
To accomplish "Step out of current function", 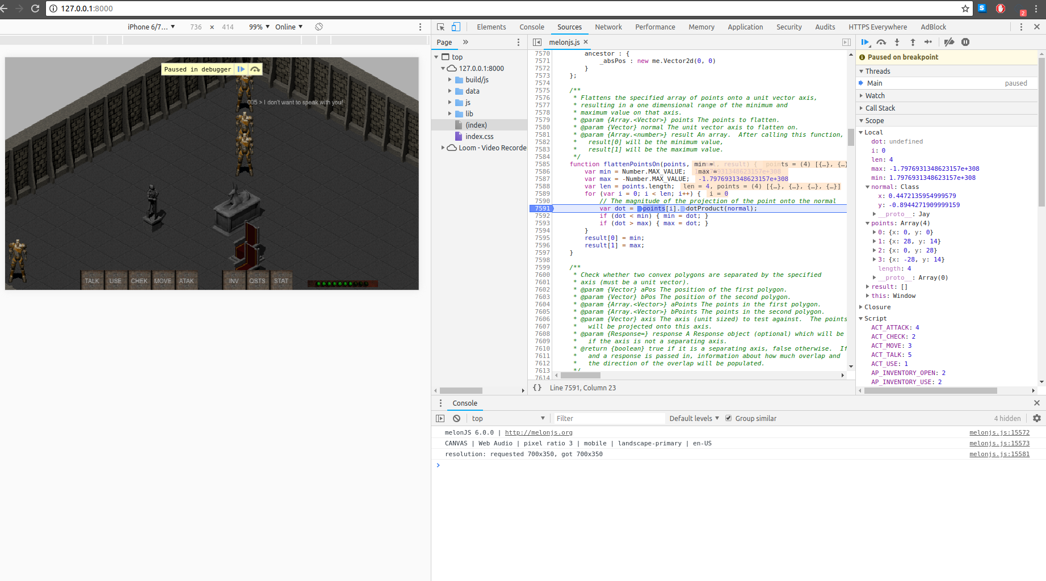I will click(913, 42).
